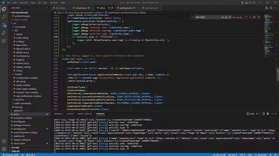Maximize the terminal panel size
The width and height of the screenshot is (279, 156).
[x=272, y=114]
